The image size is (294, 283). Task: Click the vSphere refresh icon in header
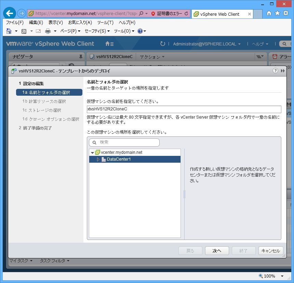[x=163, y=44]
